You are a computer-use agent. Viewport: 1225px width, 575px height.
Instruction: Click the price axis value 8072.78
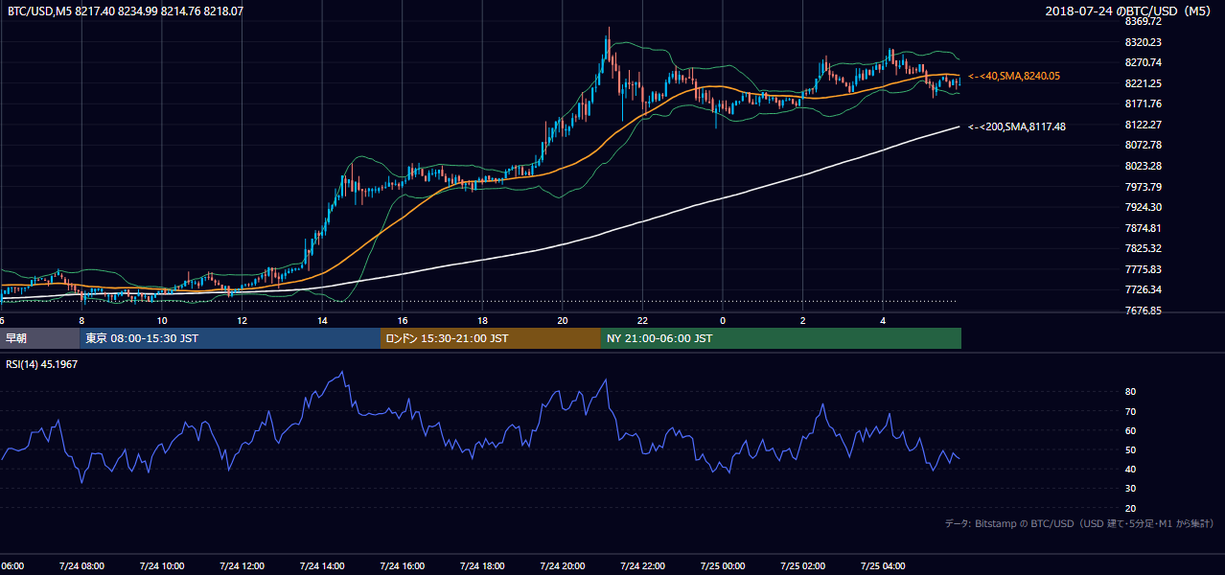point(1143,145)
